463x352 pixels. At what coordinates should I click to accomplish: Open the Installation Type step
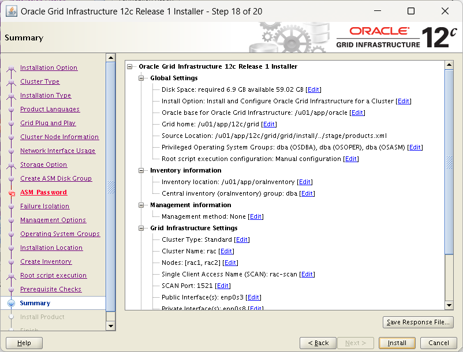click(x=46, y=95)
